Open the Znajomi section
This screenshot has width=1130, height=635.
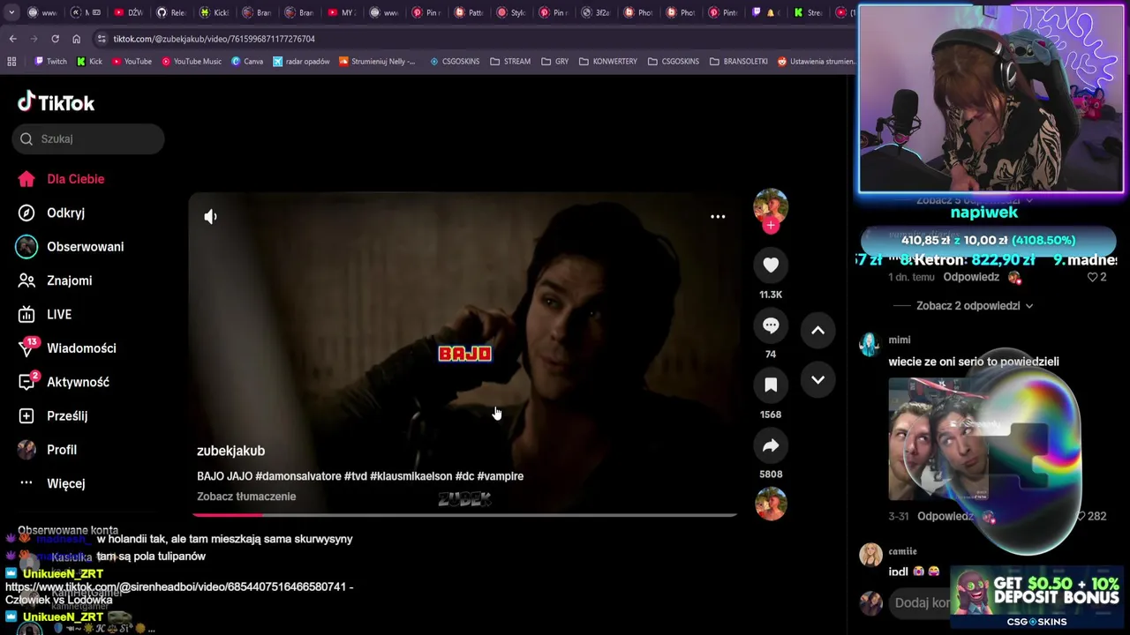[55, 280]
